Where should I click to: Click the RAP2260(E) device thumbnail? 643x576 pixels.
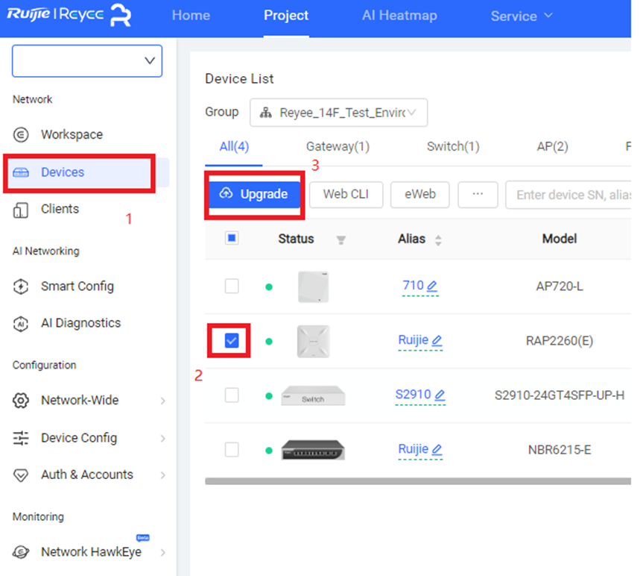pyautogui.click(x=313, y=341)
